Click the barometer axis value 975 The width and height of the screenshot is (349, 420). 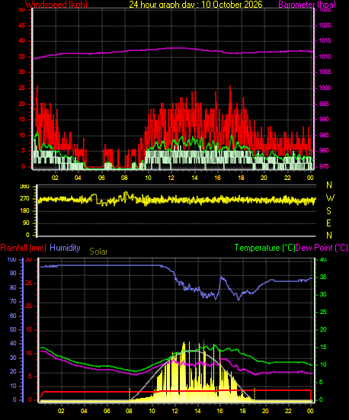pos(324,166)
